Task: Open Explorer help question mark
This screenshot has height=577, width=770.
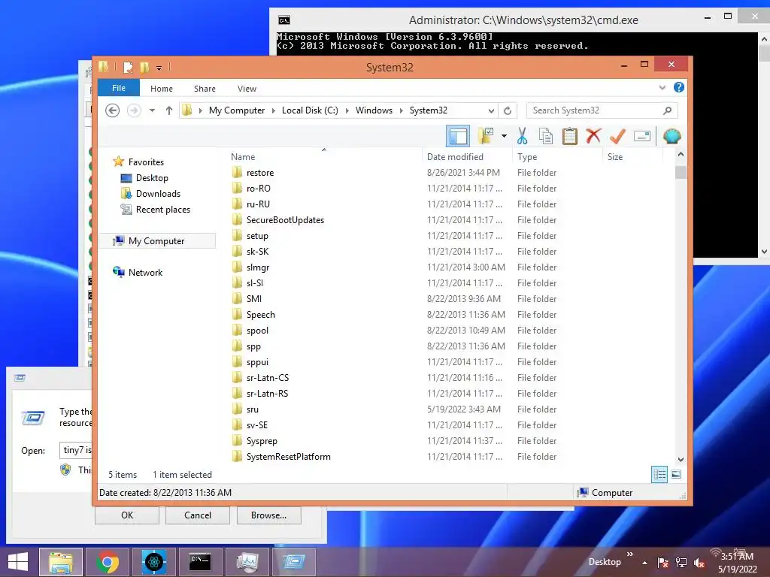Action: pos(679,87)
